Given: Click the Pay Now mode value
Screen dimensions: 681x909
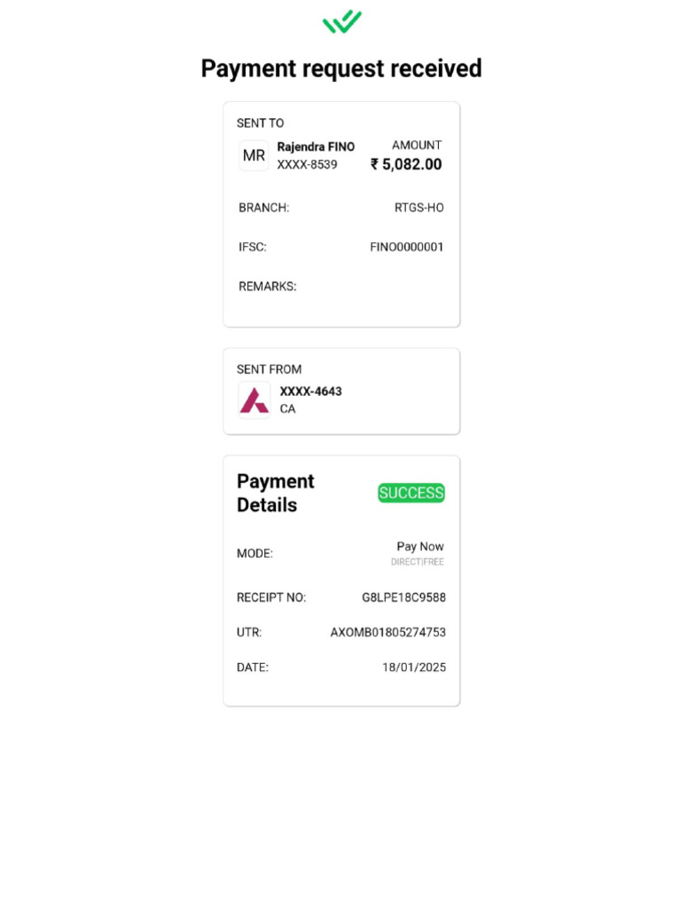Looking at the screenshot, I should pos(419,546).
